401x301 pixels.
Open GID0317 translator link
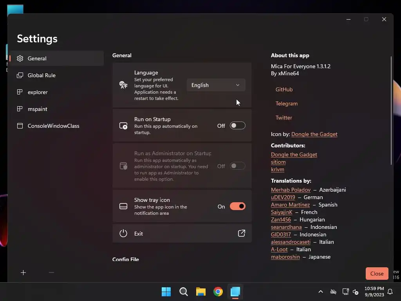click(281, 234)
